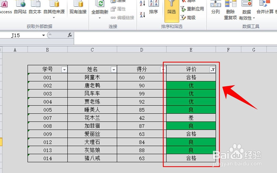The width and height of the screenshot is (277, 173).
Task: Select the 学号 cell 012
Action: tap(48, 142)
